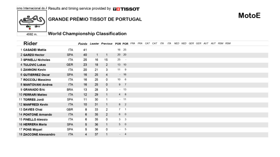The height and width of the screenshot is (157, 280).
Task: Choose TULOVIC Lukas in the standings
Action: tap(34, 65)
